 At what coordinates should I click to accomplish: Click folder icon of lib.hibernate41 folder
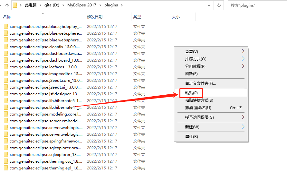[6, 107]
